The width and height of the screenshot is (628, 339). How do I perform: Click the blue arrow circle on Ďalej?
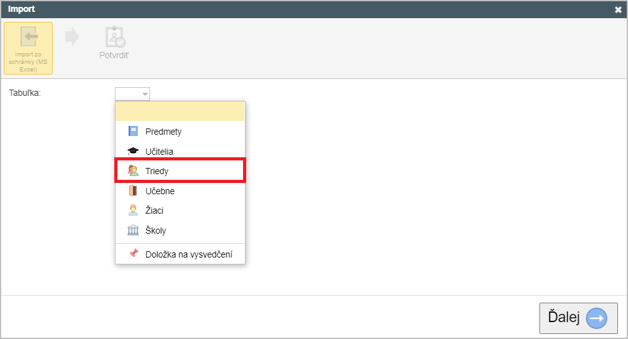(x=597, y=318)
